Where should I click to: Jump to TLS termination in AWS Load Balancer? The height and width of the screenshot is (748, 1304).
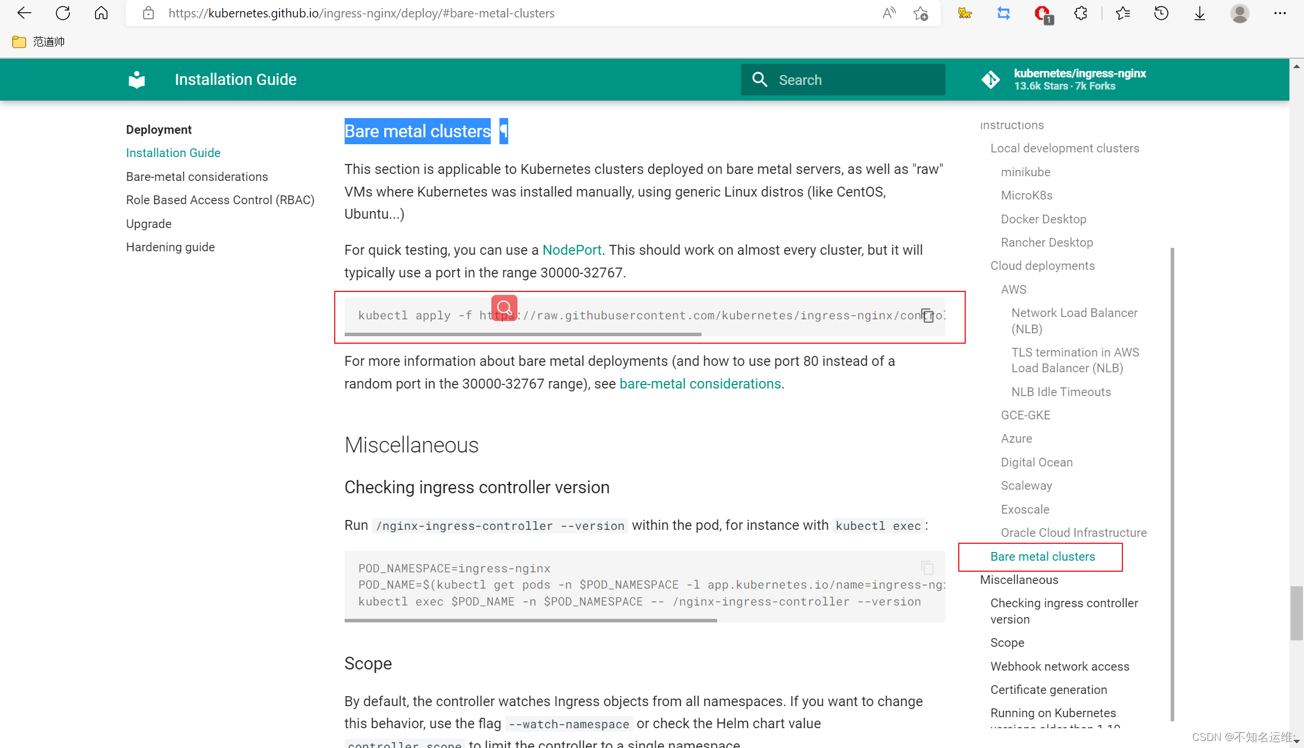[1075, 360]
